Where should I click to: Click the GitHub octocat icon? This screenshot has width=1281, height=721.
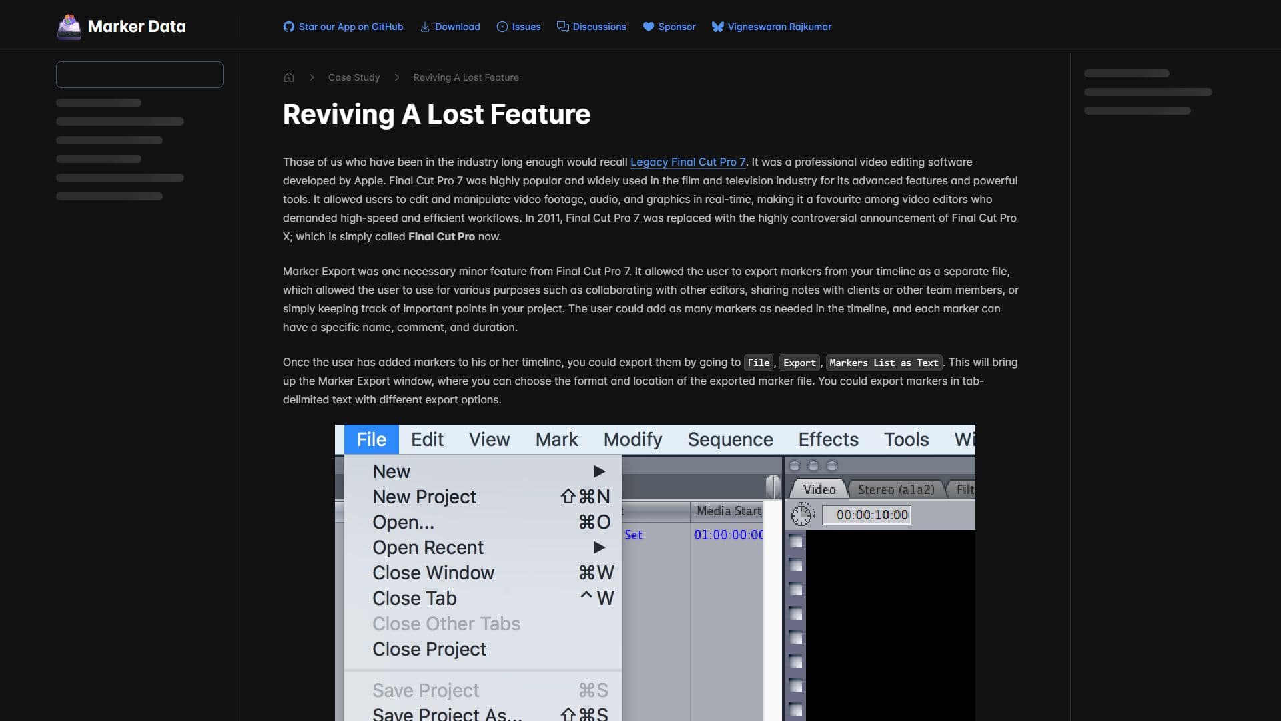288,27
